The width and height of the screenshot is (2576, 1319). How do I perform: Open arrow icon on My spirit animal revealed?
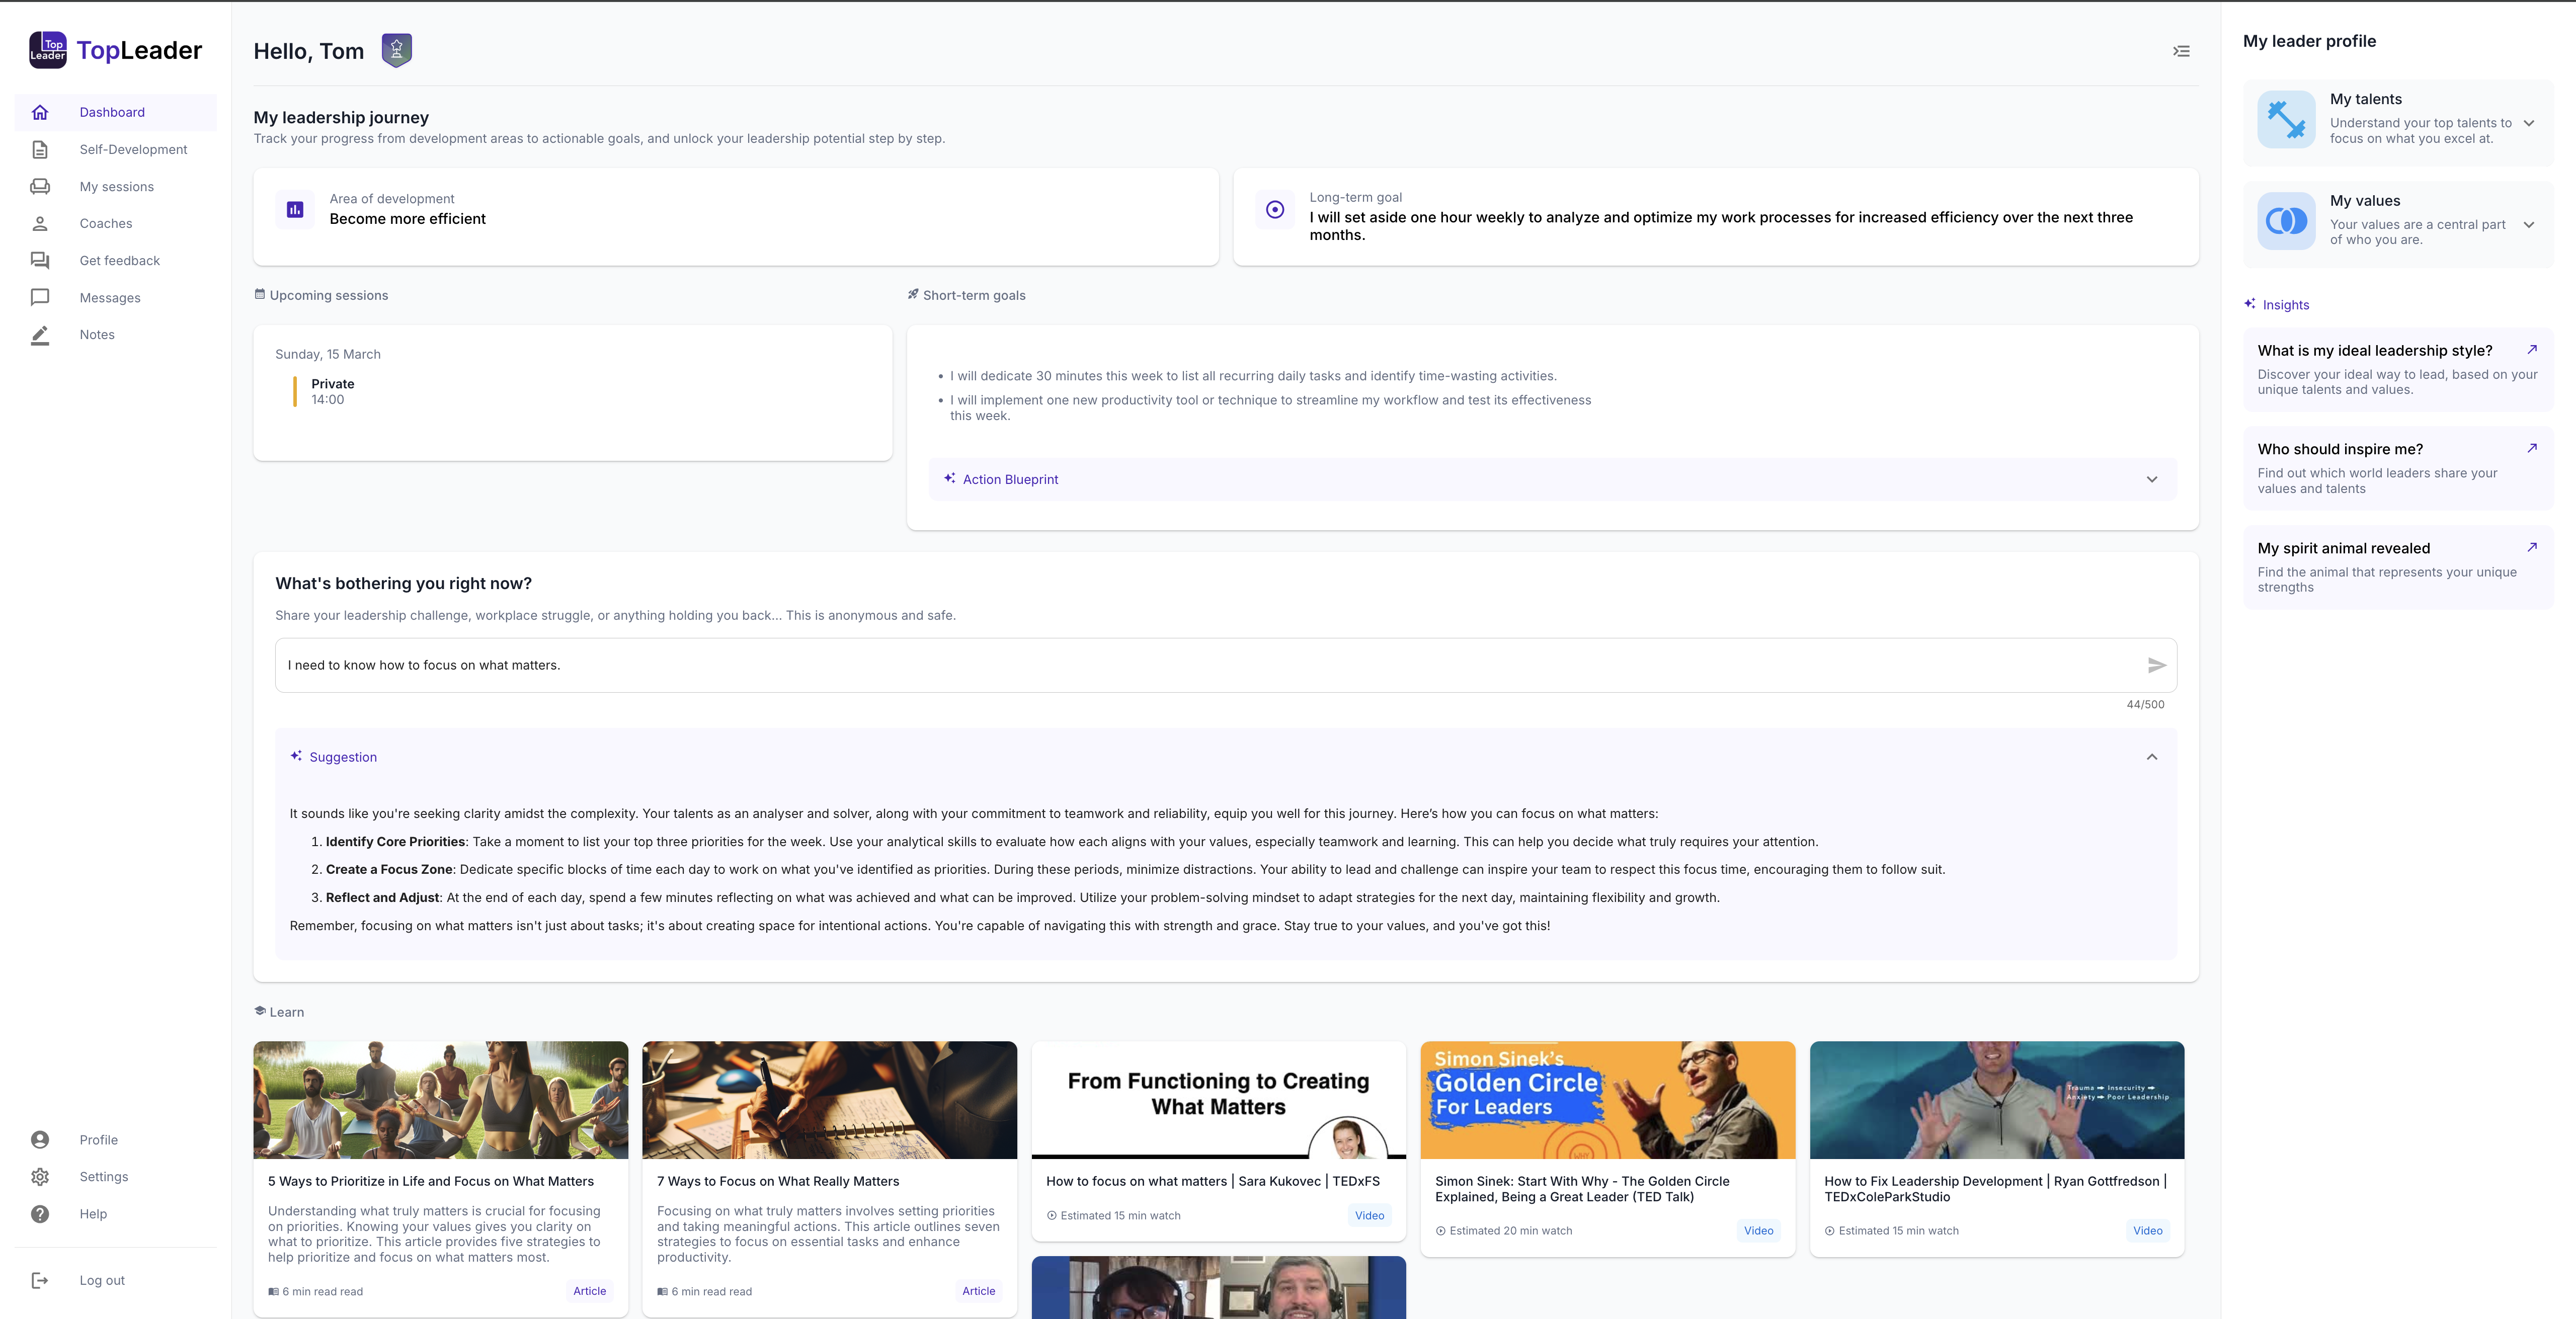2531,547
